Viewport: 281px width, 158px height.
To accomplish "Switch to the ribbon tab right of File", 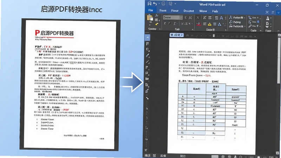I will click(163, 11).
